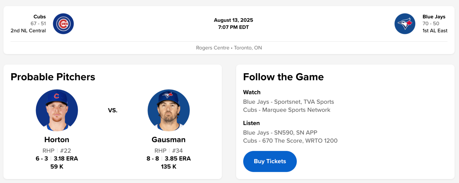Click the Cubs 67 - 51 record
The image size is (459, 183).
coord(38,23)
